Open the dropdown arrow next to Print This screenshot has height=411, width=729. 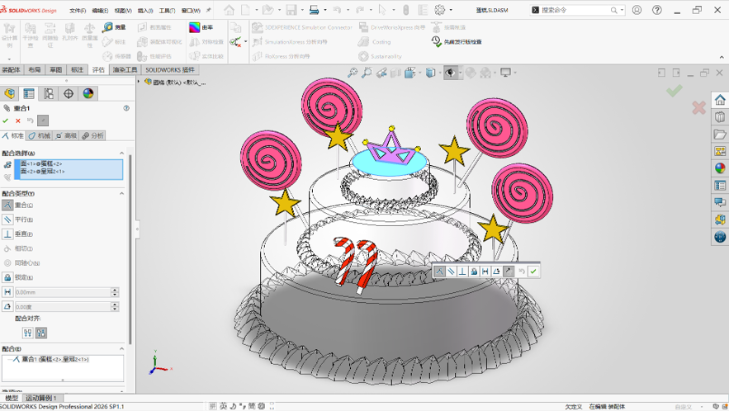(x=324, y=10)
